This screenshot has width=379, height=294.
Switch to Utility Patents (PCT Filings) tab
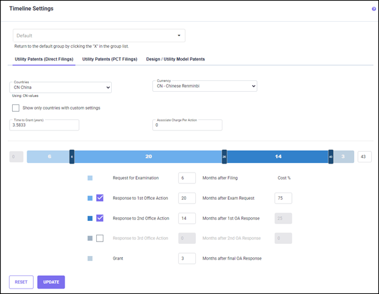pyautogui.click(x=110, y=59)
